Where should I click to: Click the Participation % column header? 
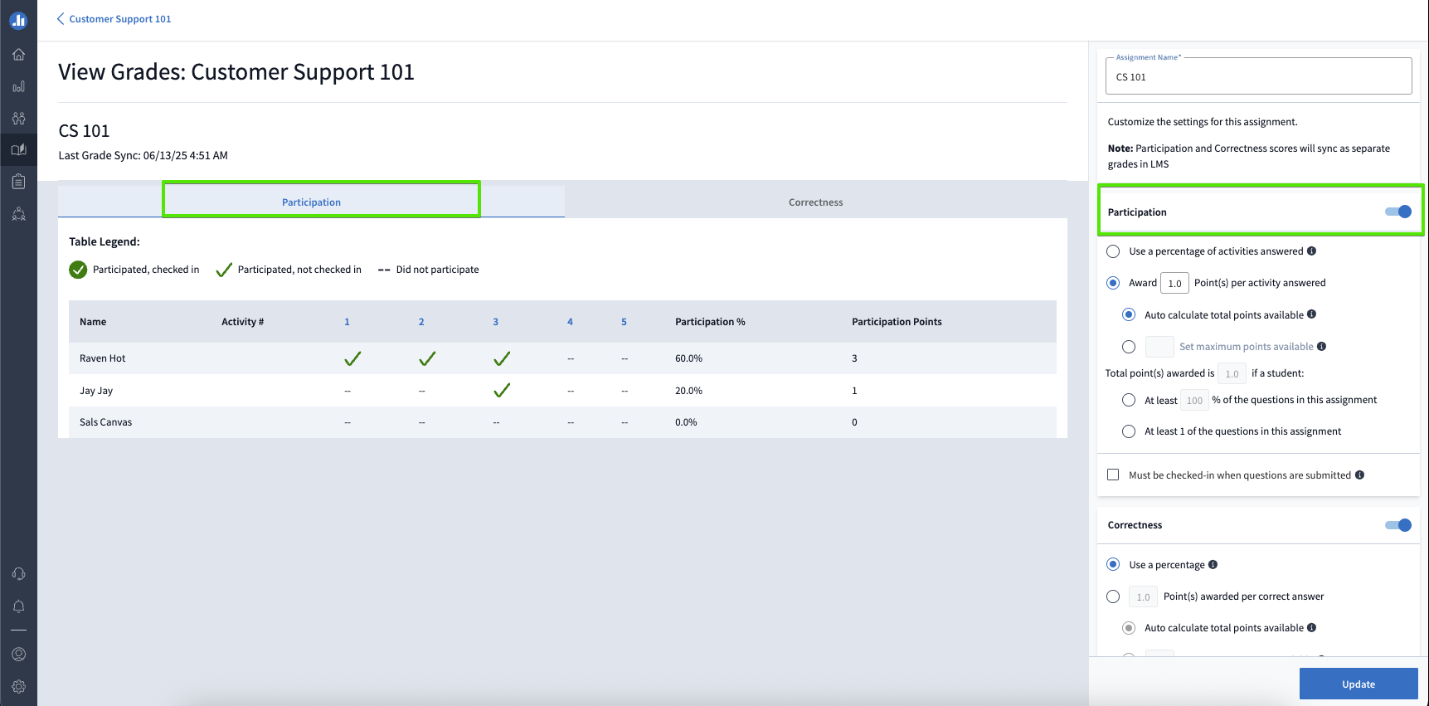coord(710,322)
